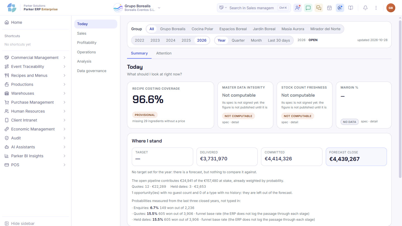Expand Recipes and Menus chevron
This screenshot has height=226, width=402.
[64, 75]
